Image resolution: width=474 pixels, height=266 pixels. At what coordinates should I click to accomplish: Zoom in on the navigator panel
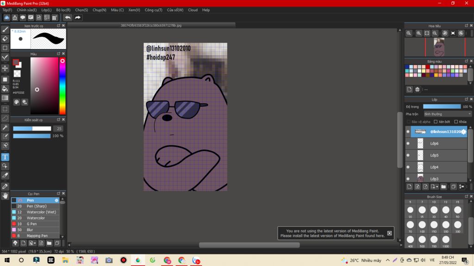(418, 33)
